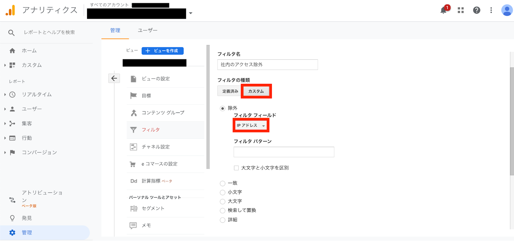Open the three-dot more options menu
The width and height of the screenshot is (514, 241).
click(x=491, y=10)
